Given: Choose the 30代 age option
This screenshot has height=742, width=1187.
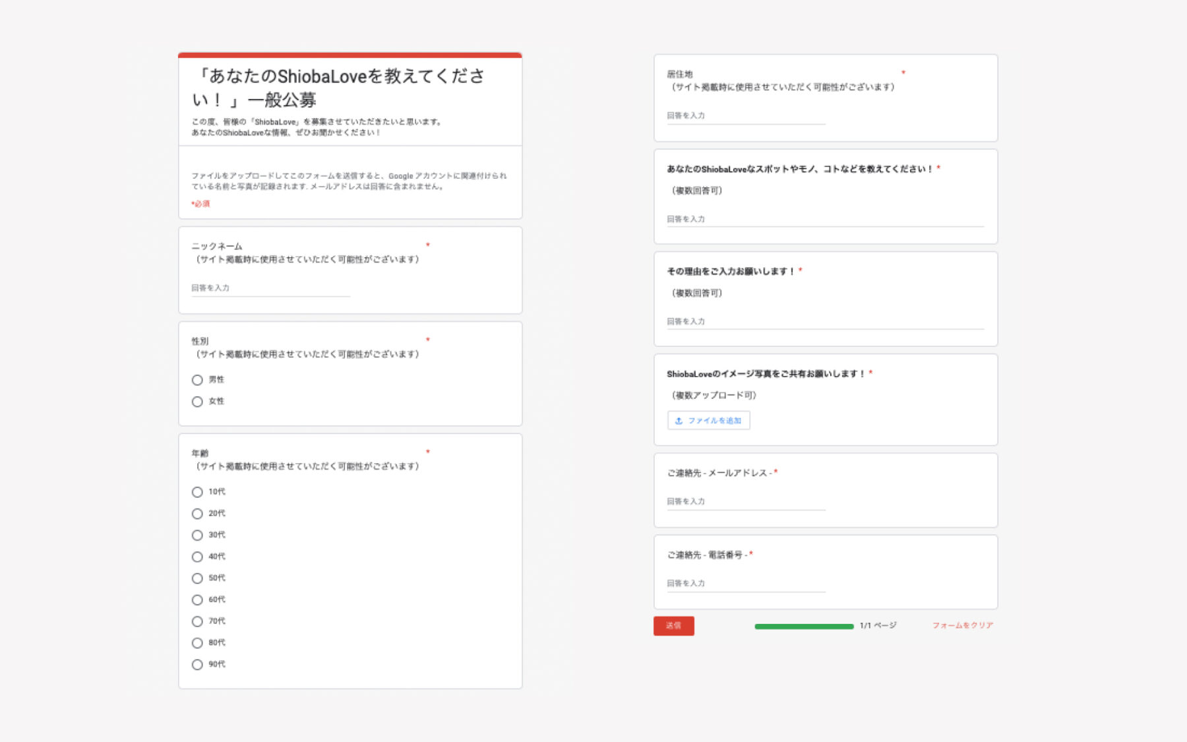Looking at the screenshot, I should tap(197, 535).
